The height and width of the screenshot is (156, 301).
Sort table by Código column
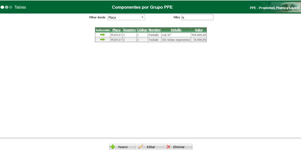tap(142, 30)
